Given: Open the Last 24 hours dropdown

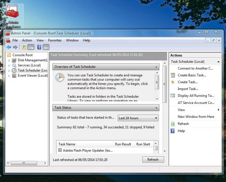Looking at the screenshot, I should 138,118.
